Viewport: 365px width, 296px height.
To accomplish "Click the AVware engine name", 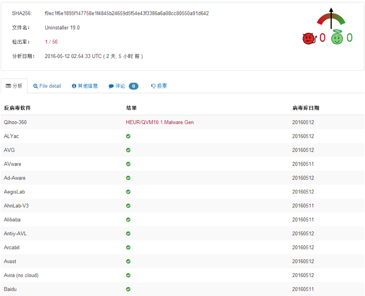I will [12, 164].
